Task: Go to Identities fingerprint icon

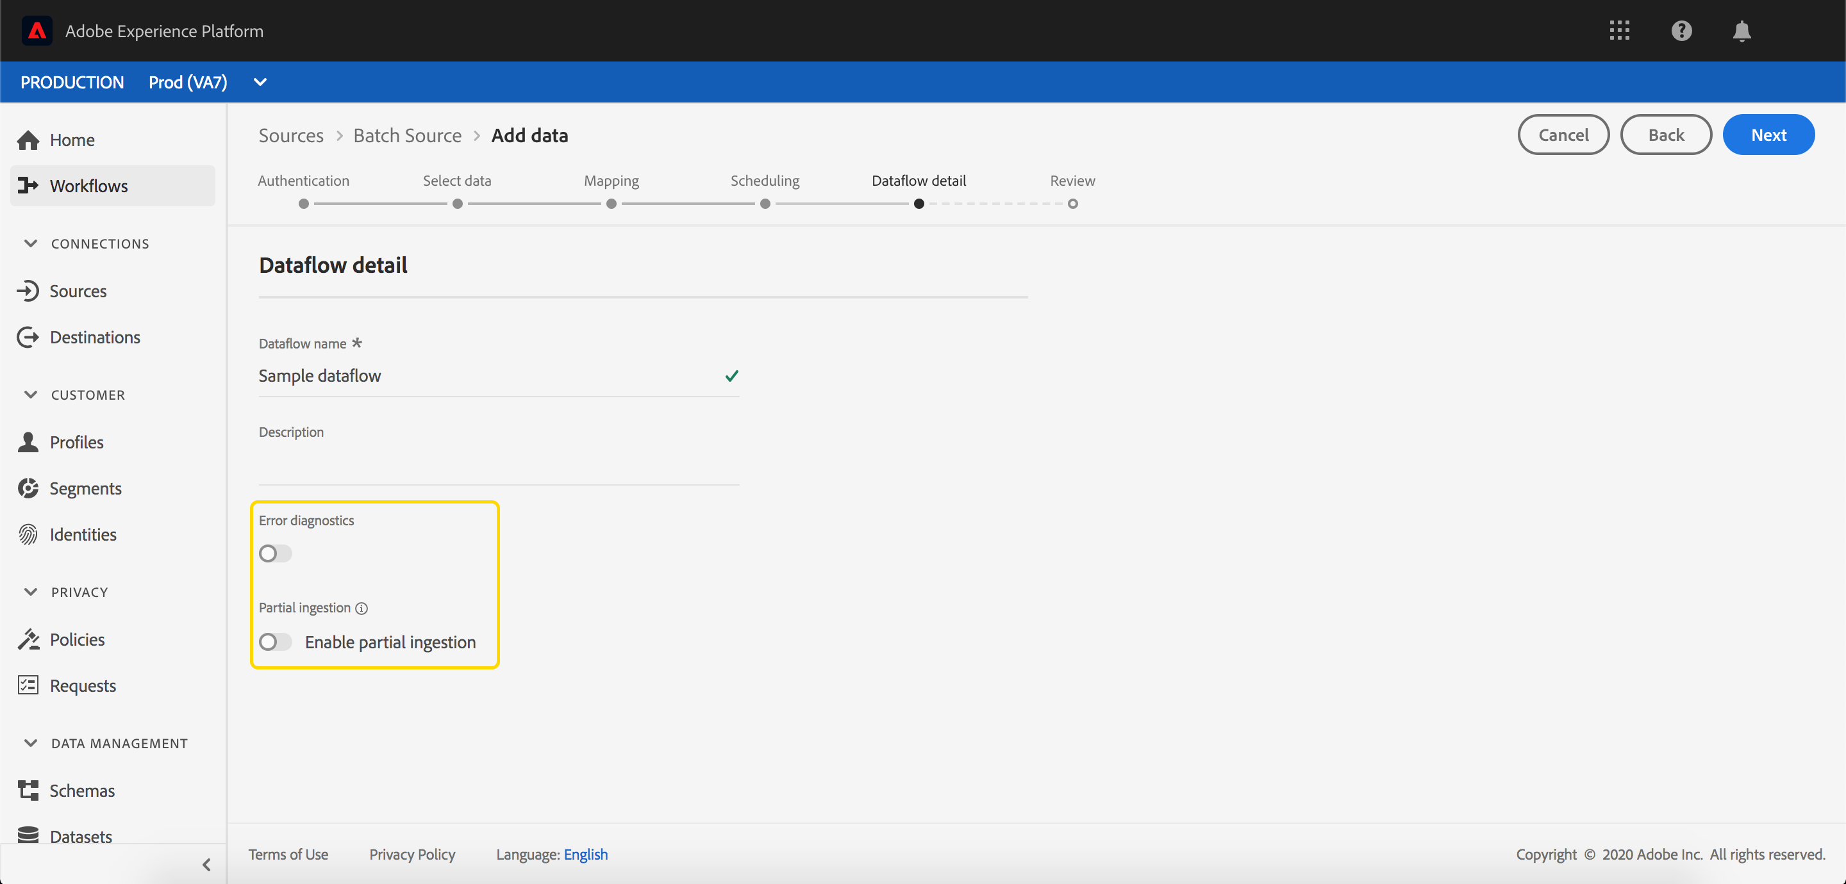Action: tap(28, 534)
